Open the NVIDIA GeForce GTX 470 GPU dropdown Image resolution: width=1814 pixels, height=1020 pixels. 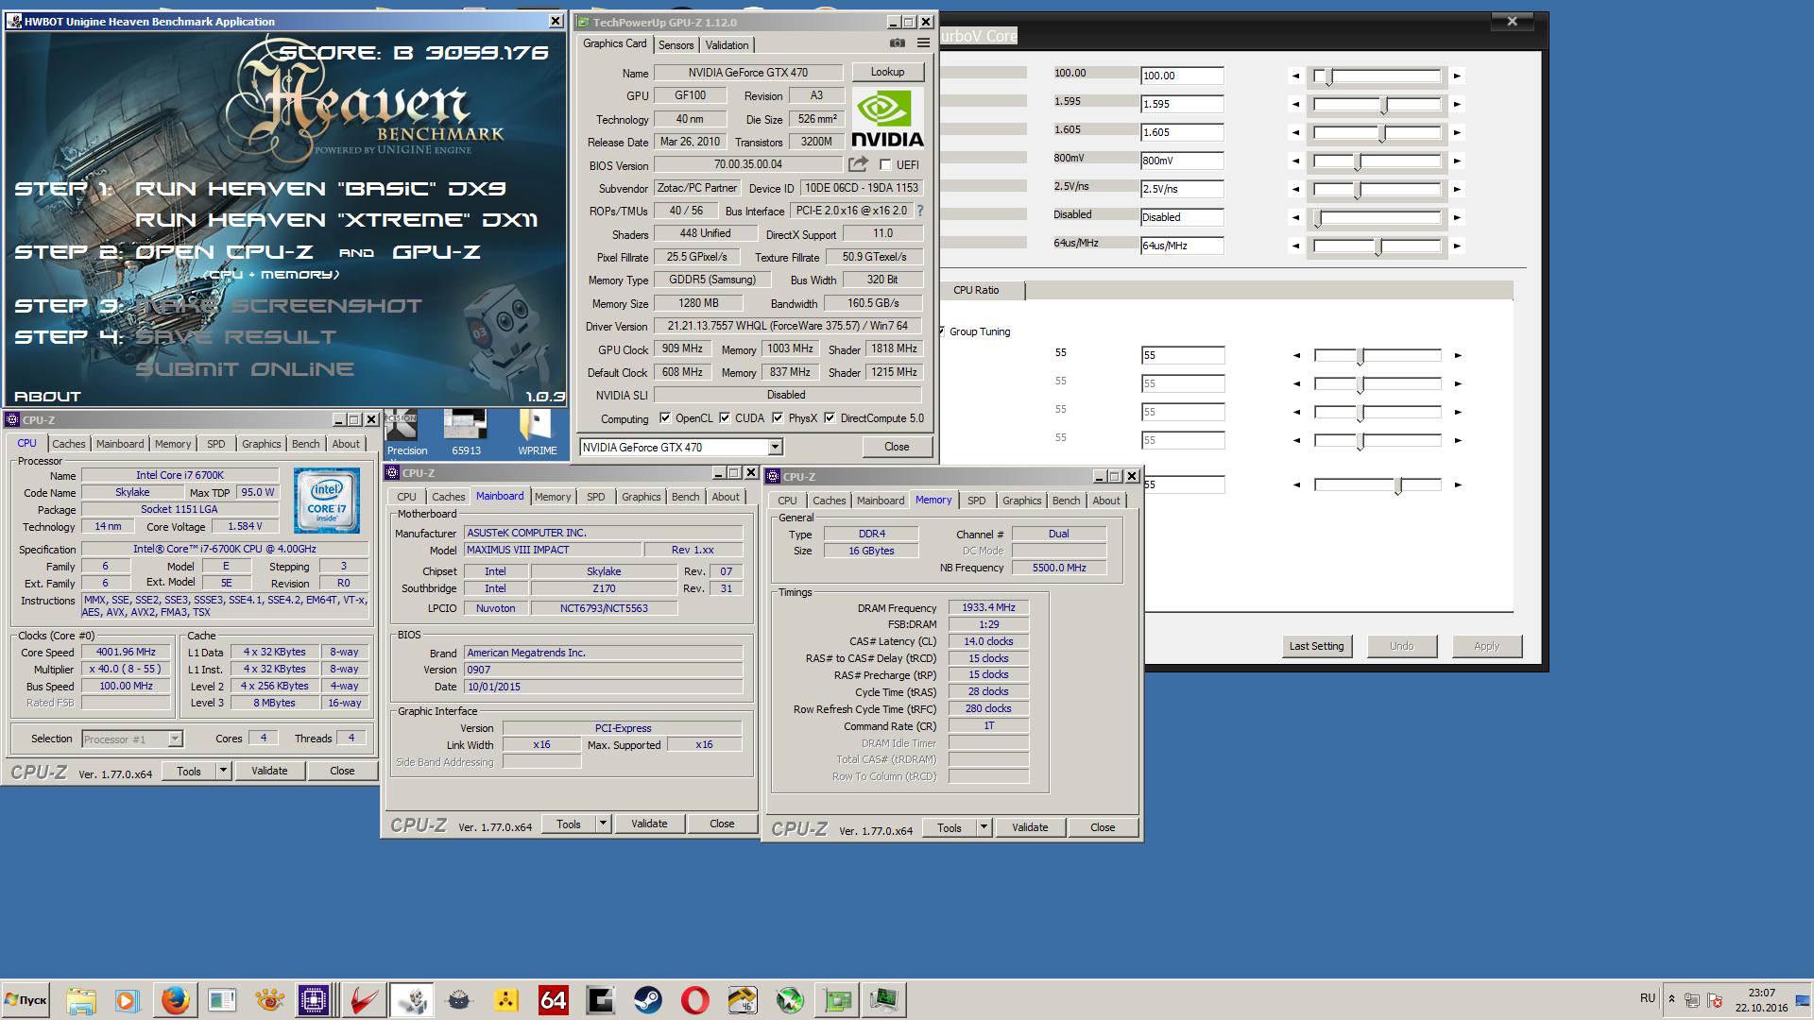click(775, 448)
